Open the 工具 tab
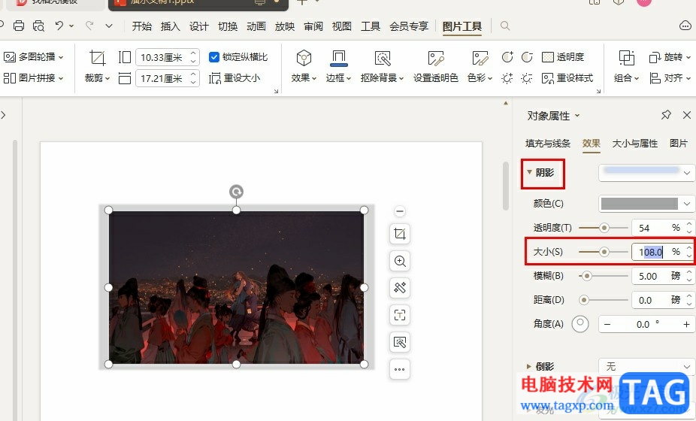The height and width of the screenshot is (421, 696). coord(371,26)
